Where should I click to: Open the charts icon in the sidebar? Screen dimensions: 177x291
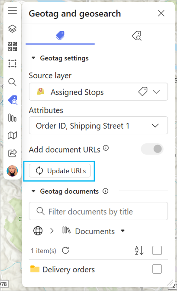(x=12, y=118)
